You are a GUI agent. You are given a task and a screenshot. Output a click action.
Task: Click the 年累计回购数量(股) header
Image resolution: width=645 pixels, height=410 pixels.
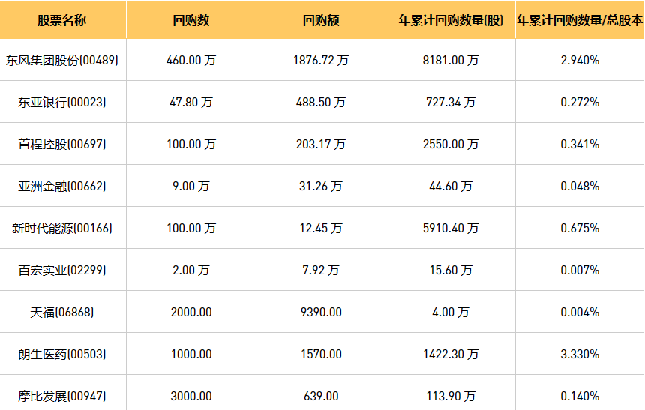click(451, 20)
